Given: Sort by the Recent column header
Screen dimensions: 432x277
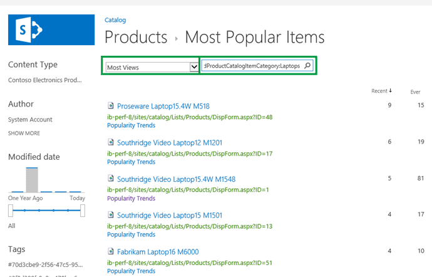Looking at the screenshot, I should click(x=379, y=91).
